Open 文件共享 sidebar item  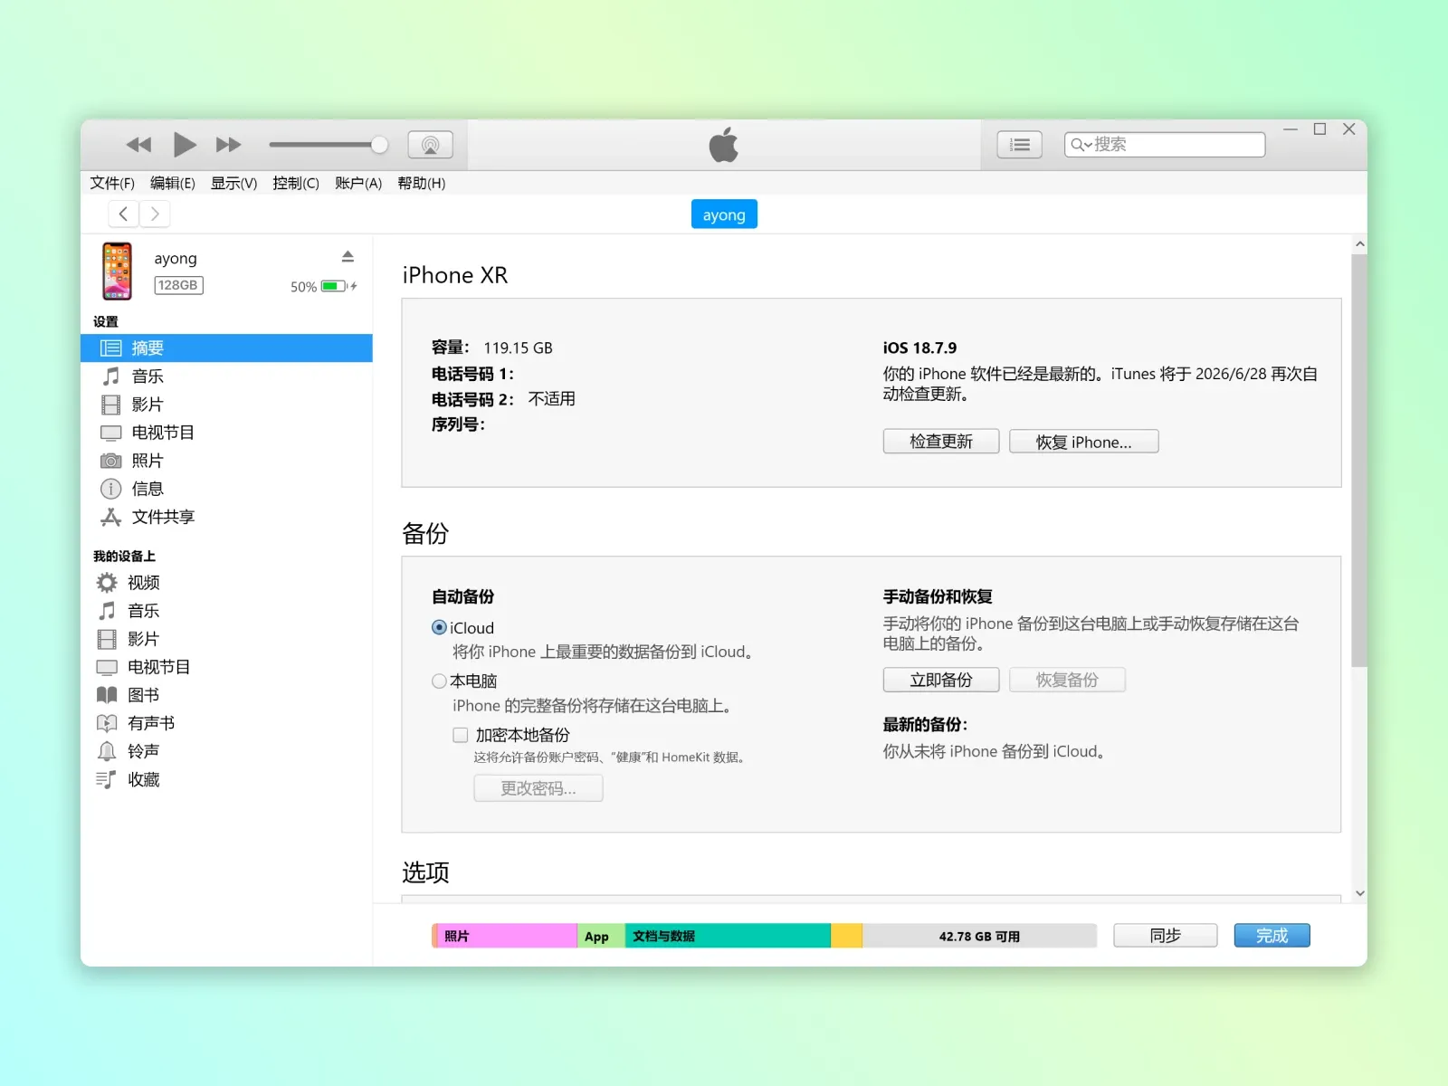(226, 517)
